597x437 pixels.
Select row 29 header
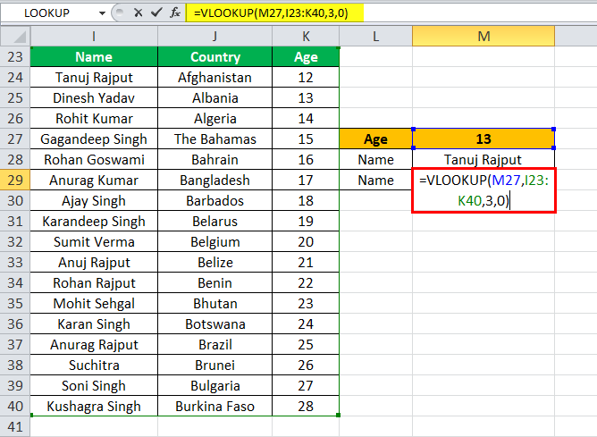tap(15, 180)
